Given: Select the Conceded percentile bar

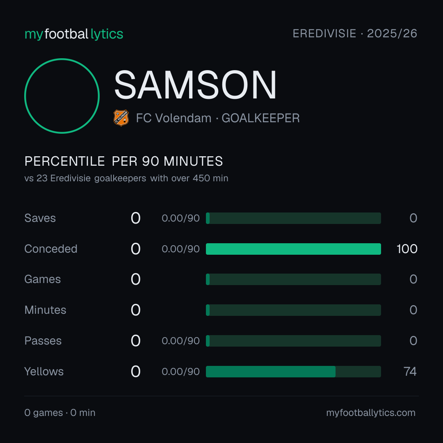Looking at the screenshot, I should 293,249.
